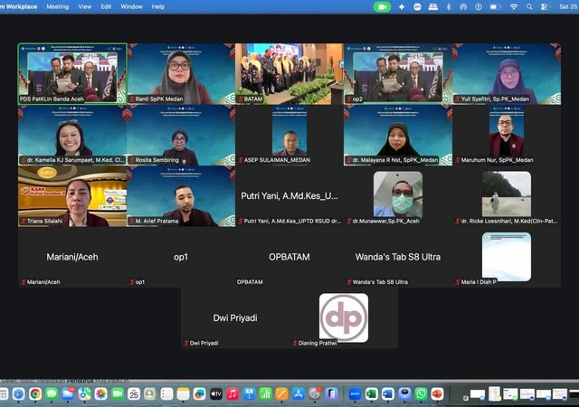Viewport: 579px width, 407px height.
Task: Open Safari from the dock
Action: [18, 394]
